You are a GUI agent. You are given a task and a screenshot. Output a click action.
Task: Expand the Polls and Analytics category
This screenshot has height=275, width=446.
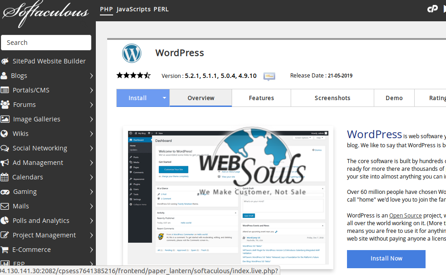click(x=91, y=221)
